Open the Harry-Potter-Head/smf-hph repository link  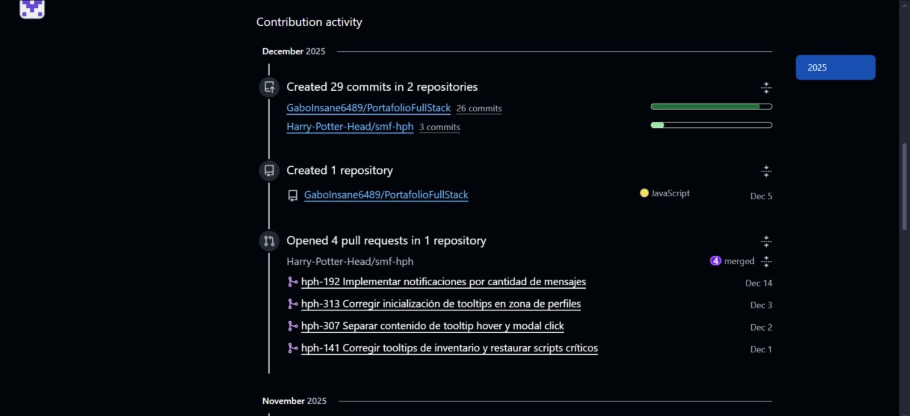pos(349,127)
